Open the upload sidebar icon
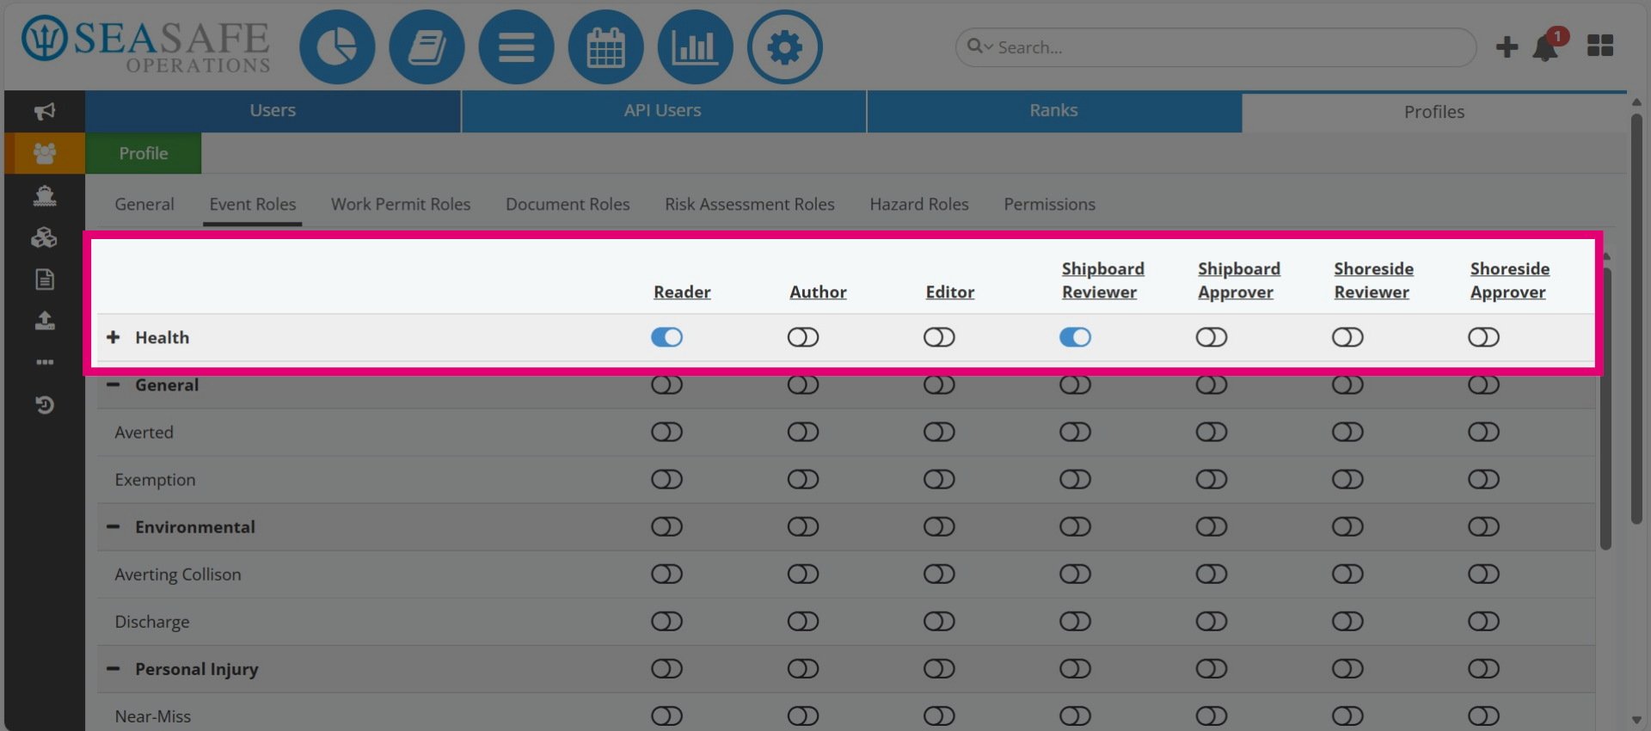 tap(45, 321)
